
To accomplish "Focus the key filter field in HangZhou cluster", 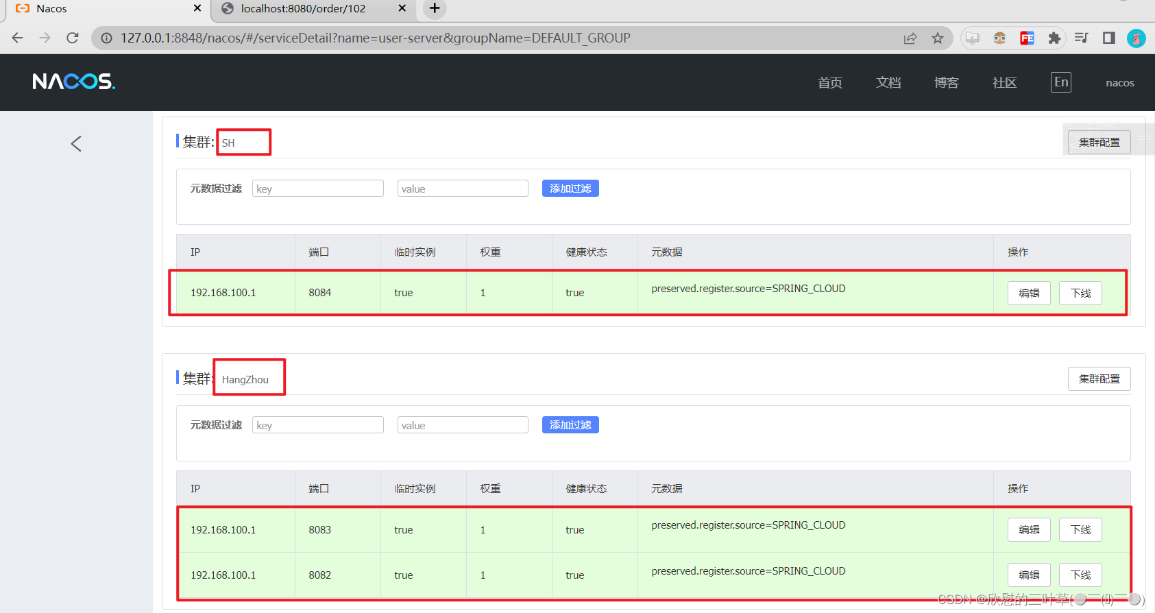I will coord(318,425).
